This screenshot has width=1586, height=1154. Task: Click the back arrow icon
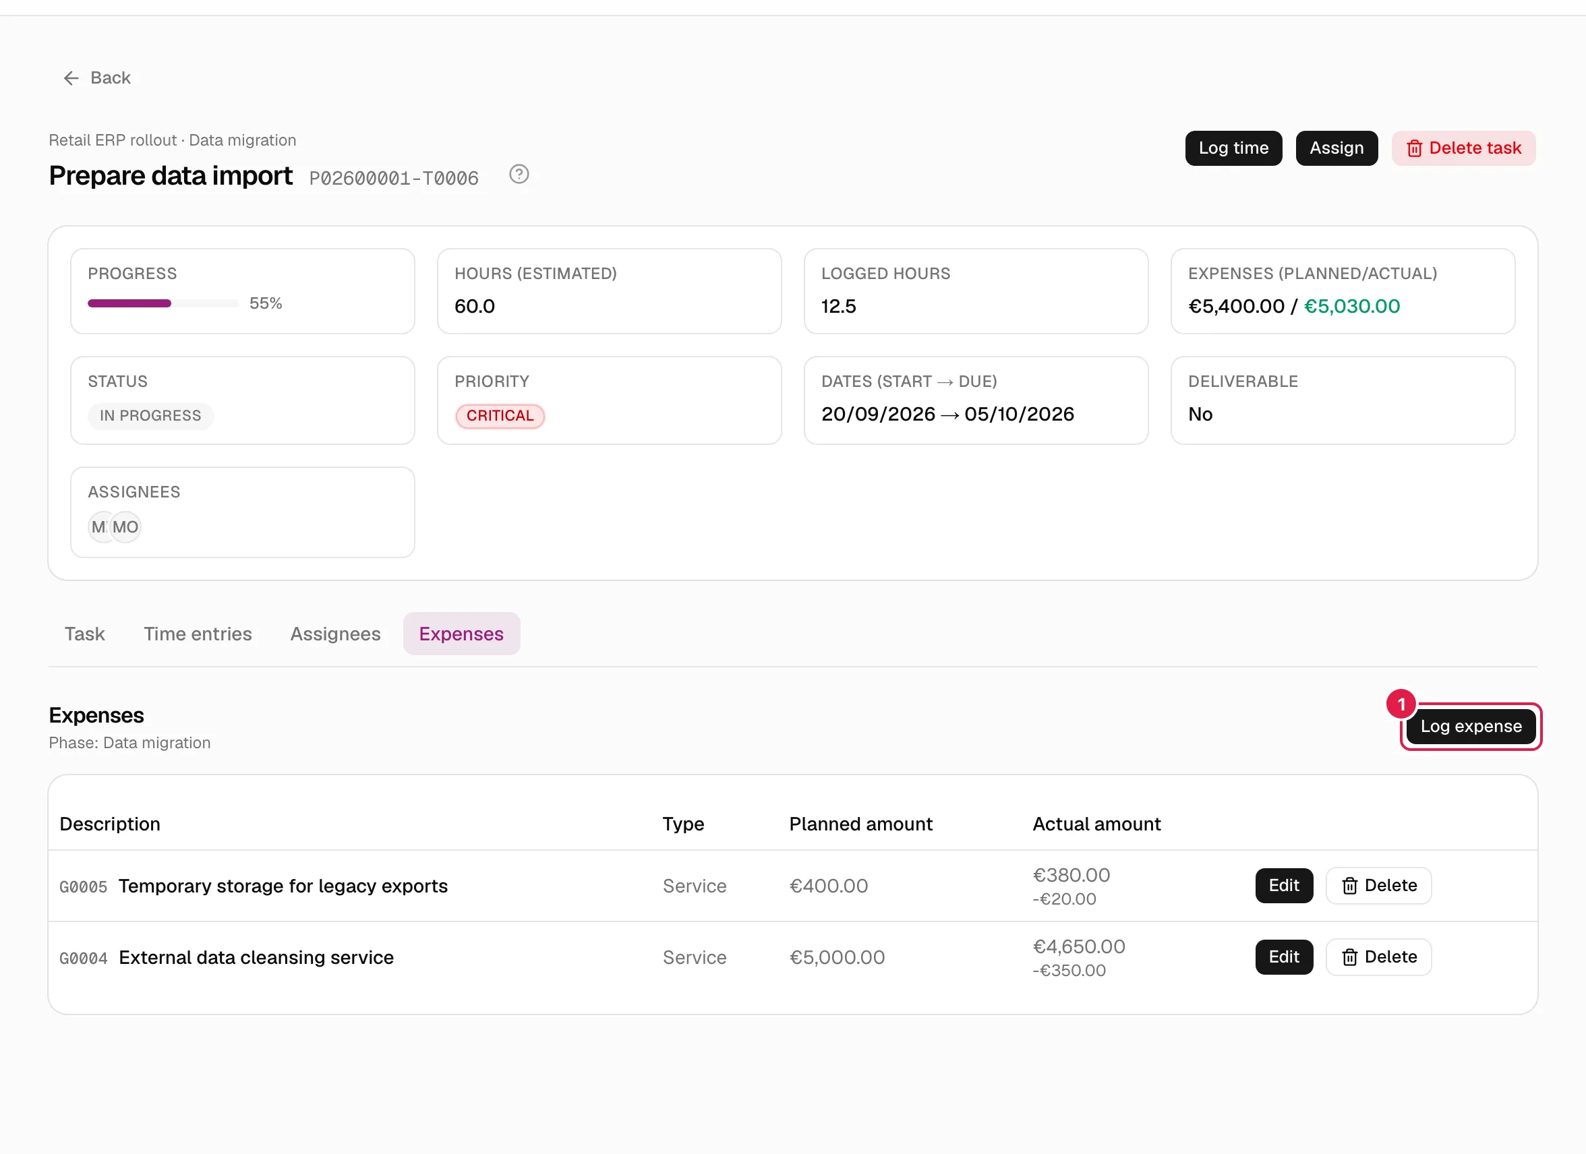click(71, 78)
